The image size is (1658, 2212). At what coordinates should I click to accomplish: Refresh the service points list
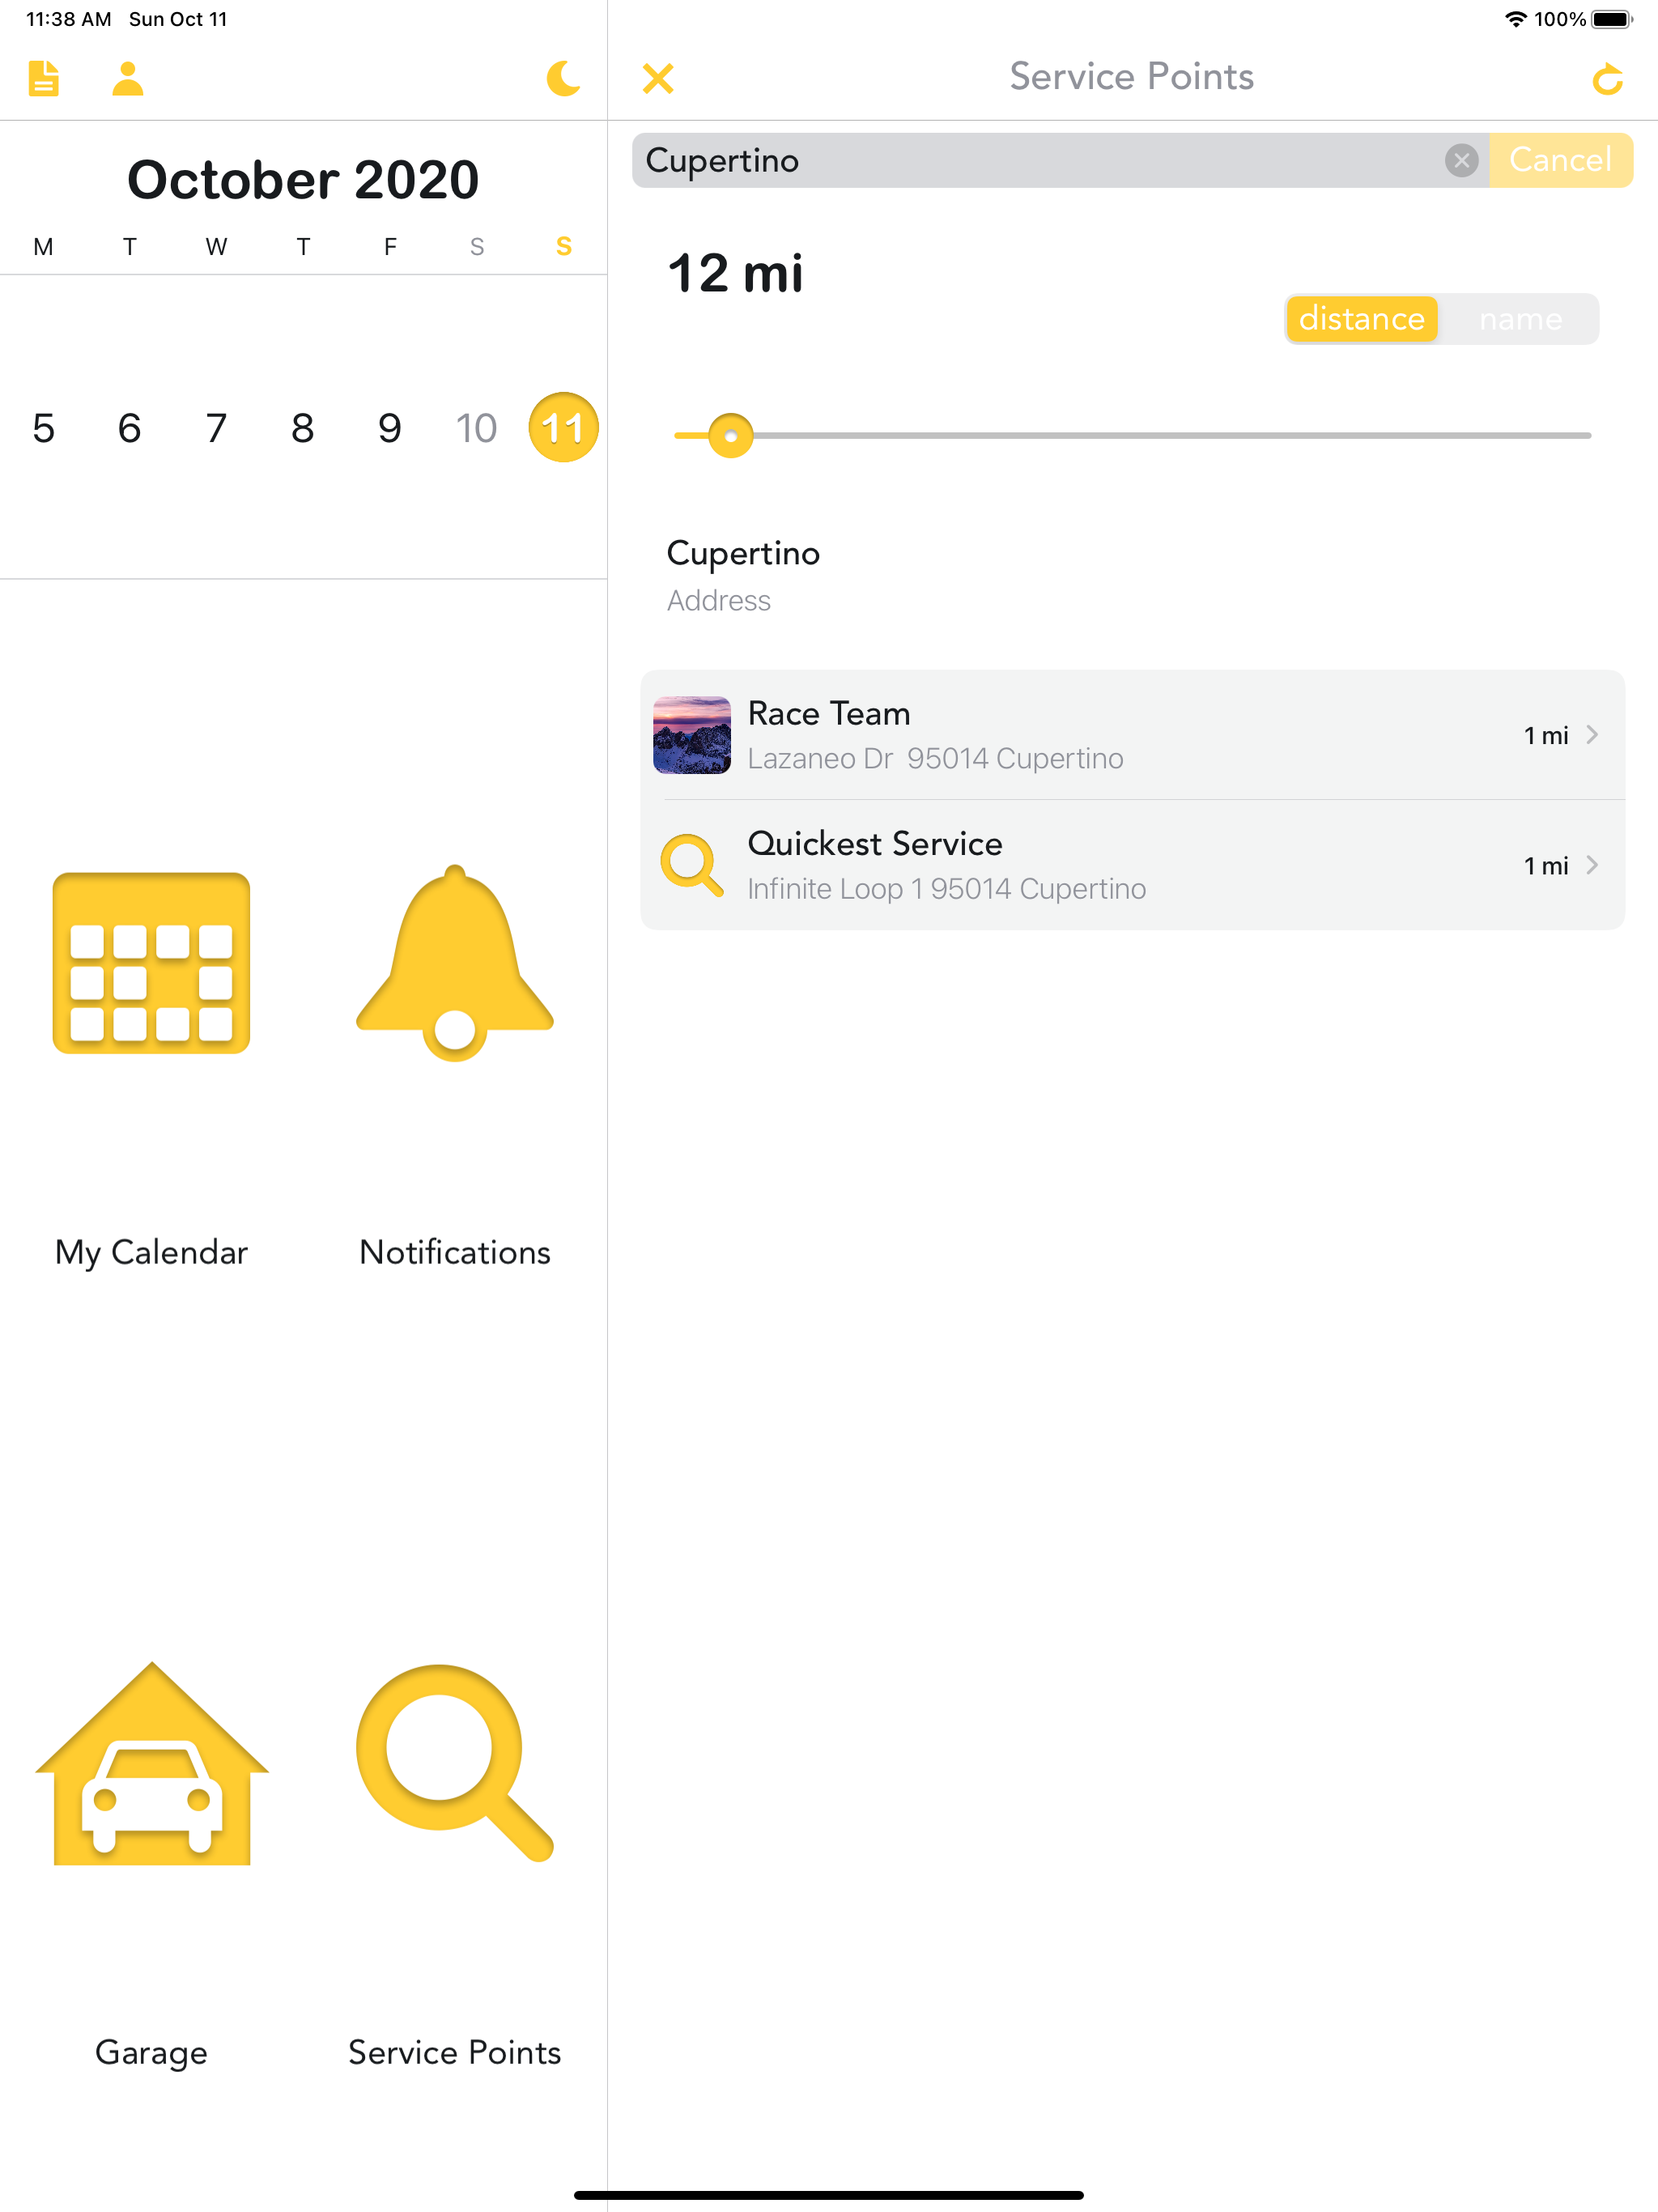[x=1607, y=78]
